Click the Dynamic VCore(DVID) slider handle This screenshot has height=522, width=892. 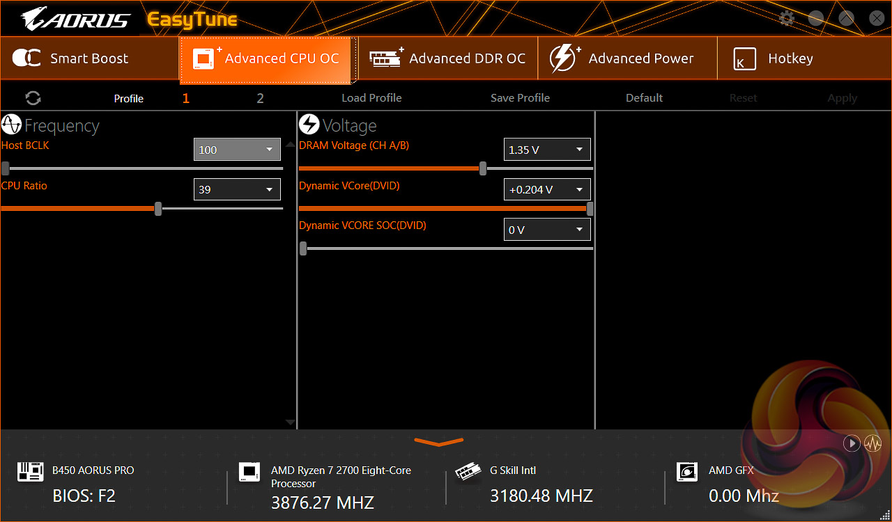[590, 208]
